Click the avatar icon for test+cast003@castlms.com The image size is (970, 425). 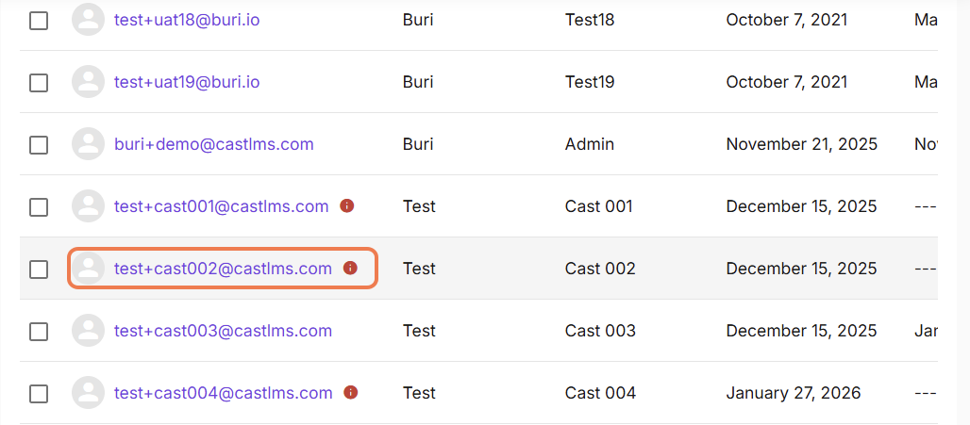click(88, 331)
